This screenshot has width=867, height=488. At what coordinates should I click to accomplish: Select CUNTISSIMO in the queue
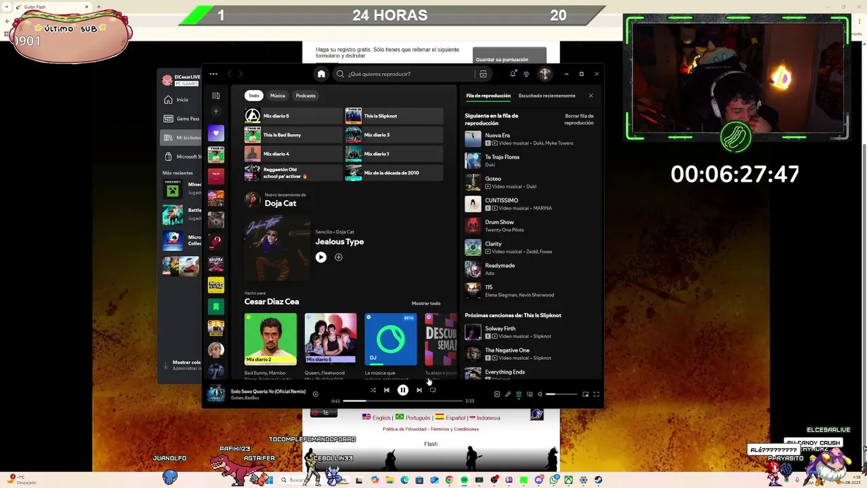pos(530,204)
